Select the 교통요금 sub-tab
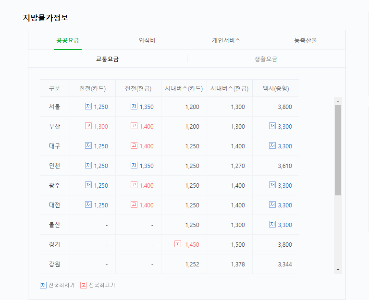Image resolution: width=369 pixels, height=300 pixels. pyautogui.click(x=107, y=59)
